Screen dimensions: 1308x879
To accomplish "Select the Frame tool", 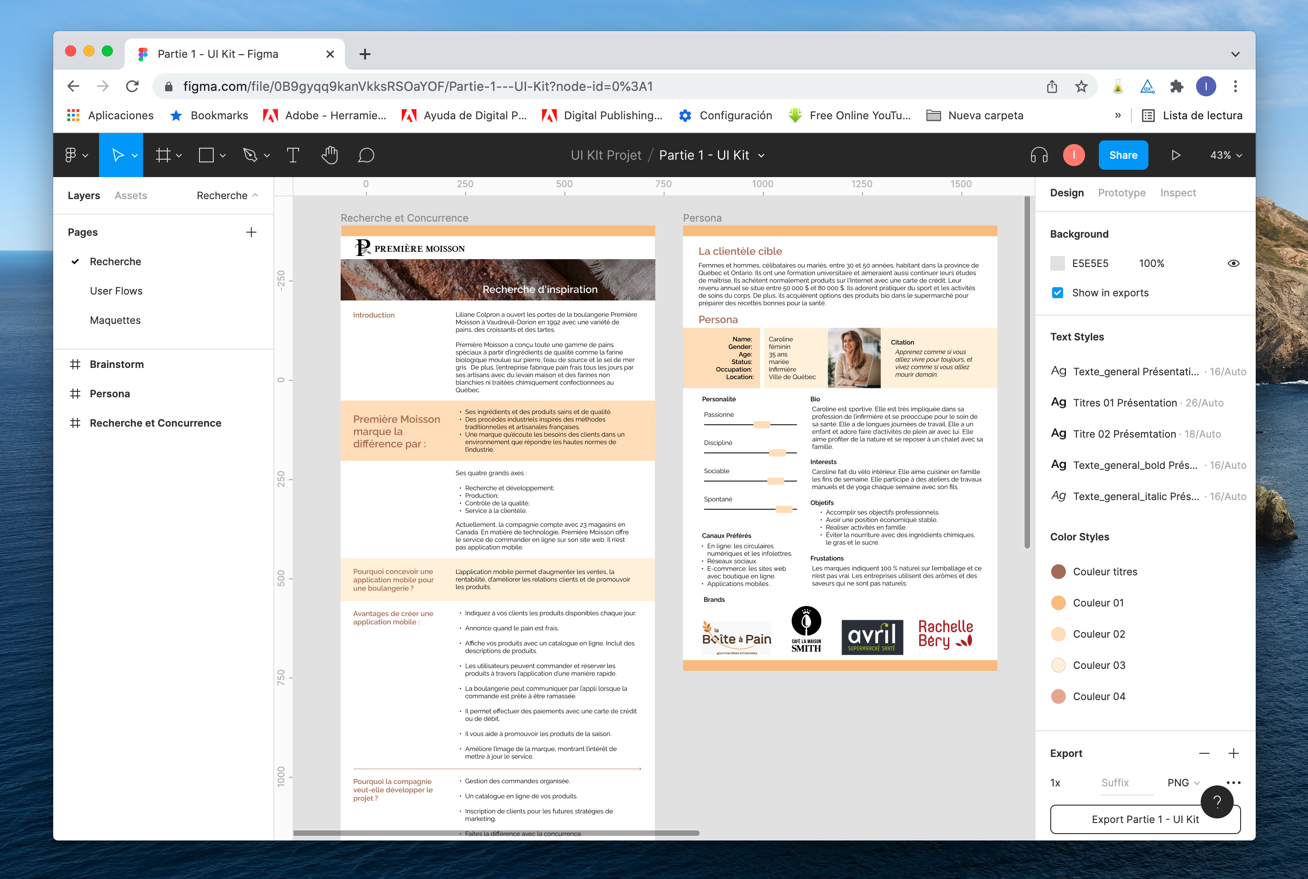I will coord(163,155).
